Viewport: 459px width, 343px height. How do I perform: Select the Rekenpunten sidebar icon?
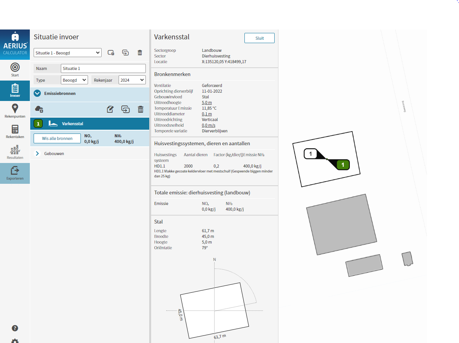tap(15, 111)
